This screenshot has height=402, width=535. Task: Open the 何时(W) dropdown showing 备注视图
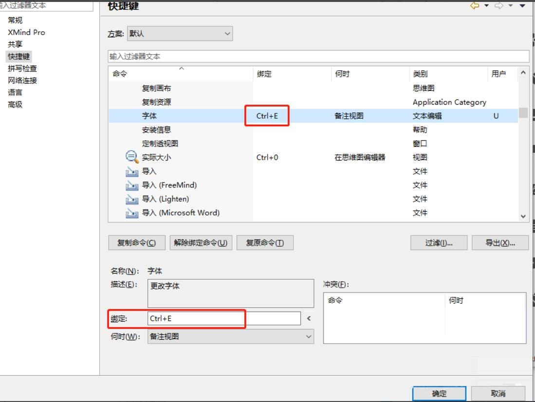coord(231,336)
